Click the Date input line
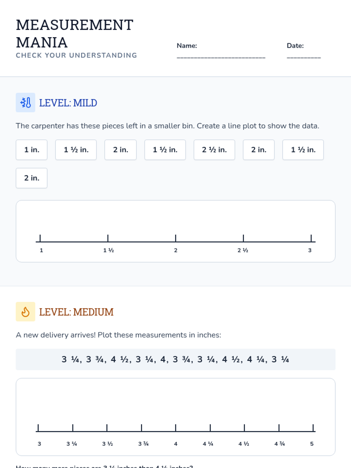Screen dimensions: 351x468 pyautogui.click(x=304, y=57)
